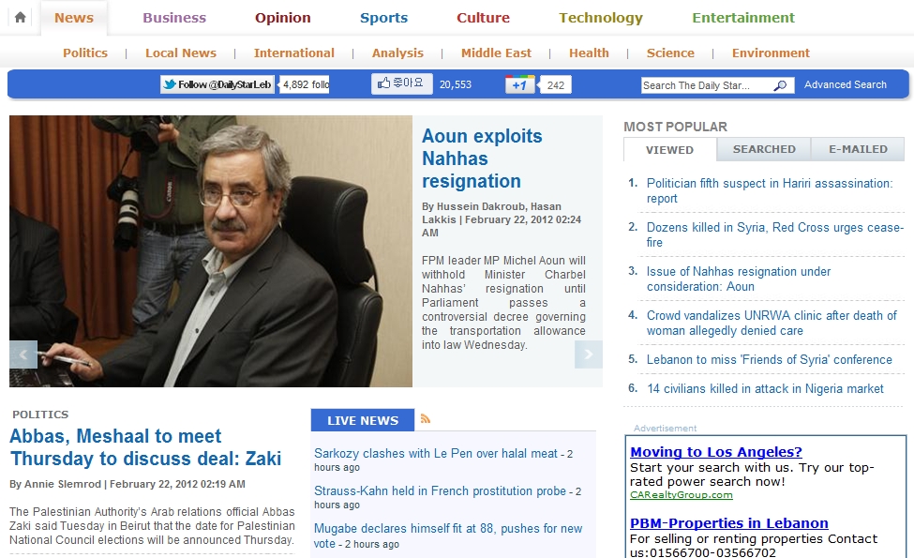Switch to the E-Mailed tab
914x558 pixels.
point(858,149)
